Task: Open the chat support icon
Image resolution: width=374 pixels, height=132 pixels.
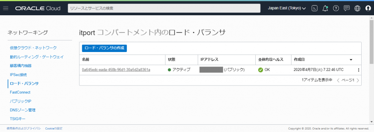Action: [x=347, y=8]
